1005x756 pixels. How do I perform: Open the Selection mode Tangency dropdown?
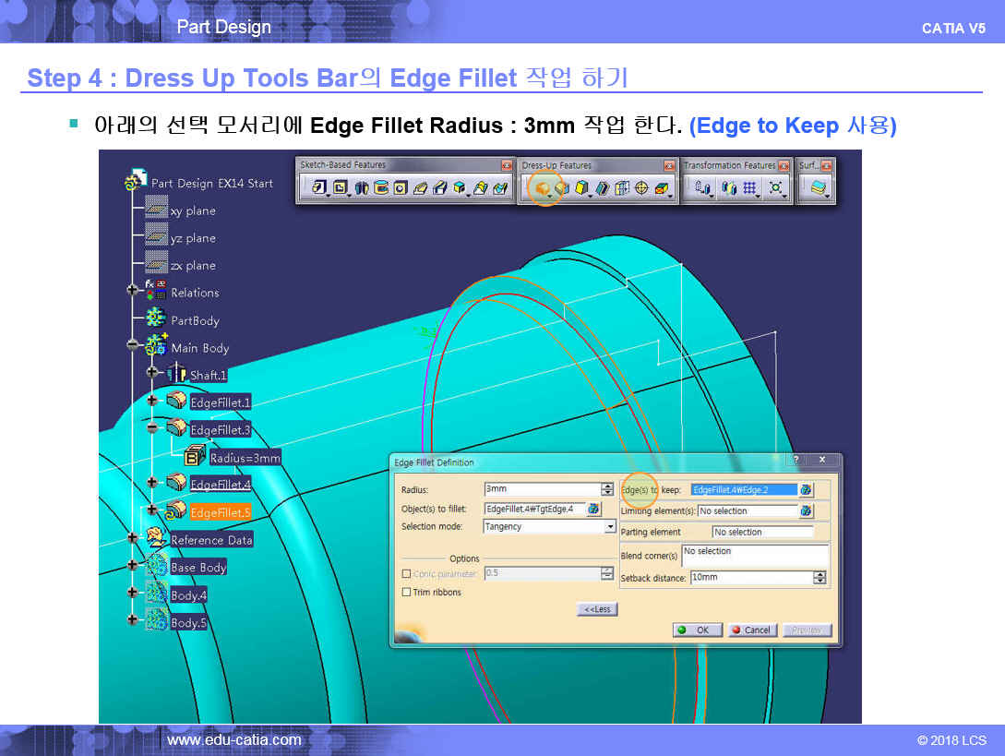click(609, 527)
